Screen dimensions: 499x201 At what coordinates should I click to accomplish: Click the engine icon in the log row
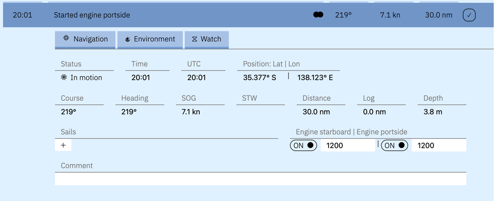318,15
